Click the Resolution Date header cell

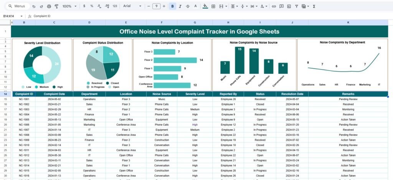click(292, 94)
